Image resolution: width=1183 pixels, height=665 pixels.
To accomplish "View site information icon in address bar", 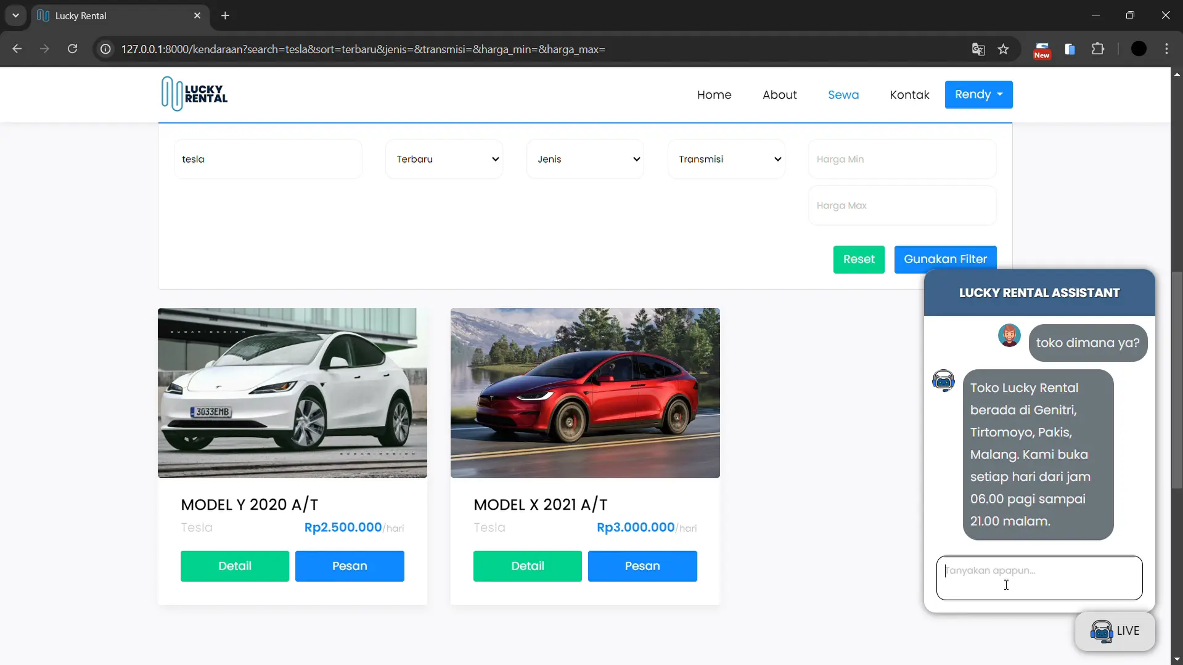I will 105,49.
